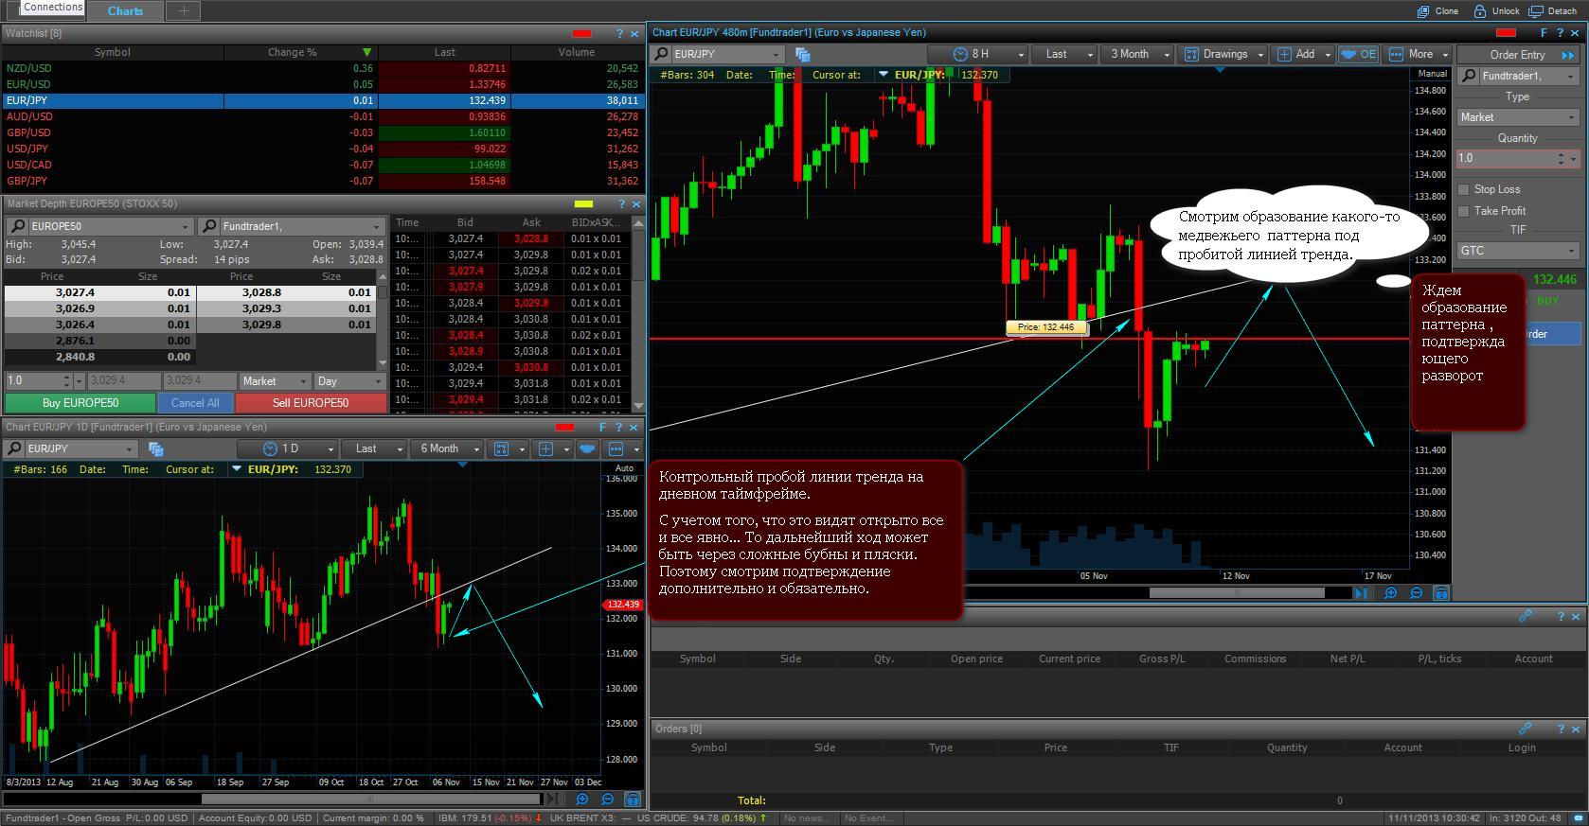The image size is (1589, 826).
Task: Click link icon in Orders panel header
Action: point(1525,729)
